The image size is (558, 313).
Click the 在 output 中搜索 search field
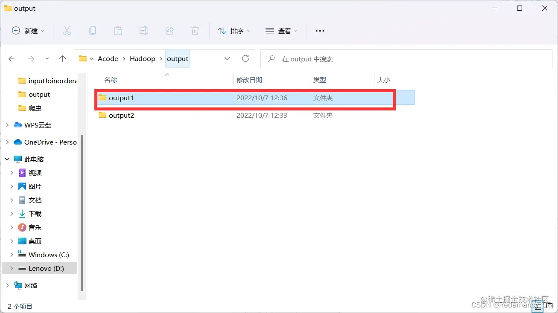pyautogui.click(x=406, y=59)
